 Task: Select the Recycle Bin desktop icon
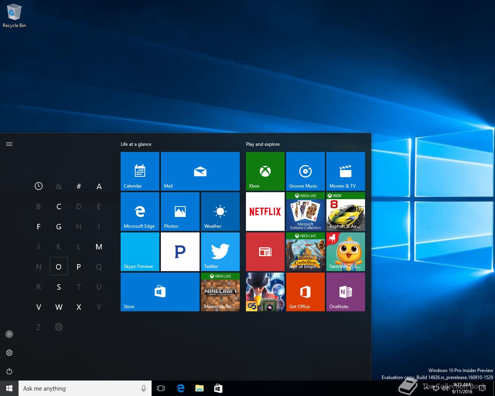coord(14,16)
